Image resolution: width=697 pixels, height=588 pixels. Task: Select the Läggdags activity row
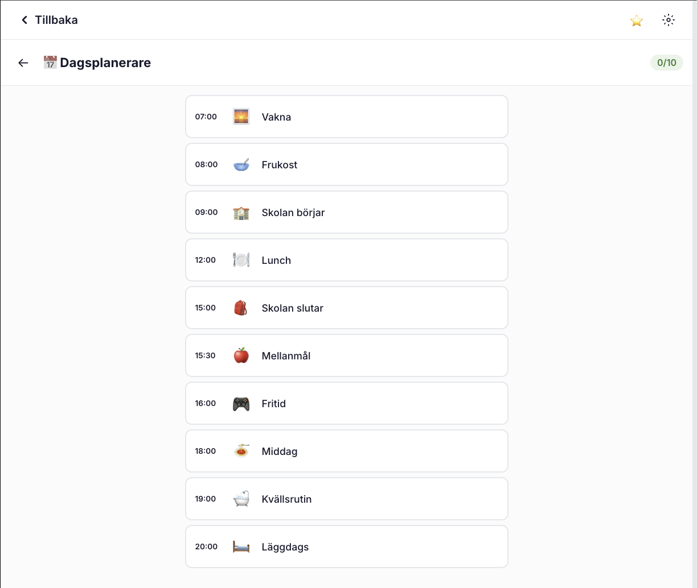pos(346,546)
